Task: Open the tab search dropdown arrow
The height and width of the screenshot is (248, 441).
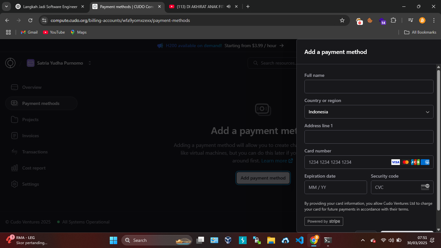Action: (x=6, y=6)
